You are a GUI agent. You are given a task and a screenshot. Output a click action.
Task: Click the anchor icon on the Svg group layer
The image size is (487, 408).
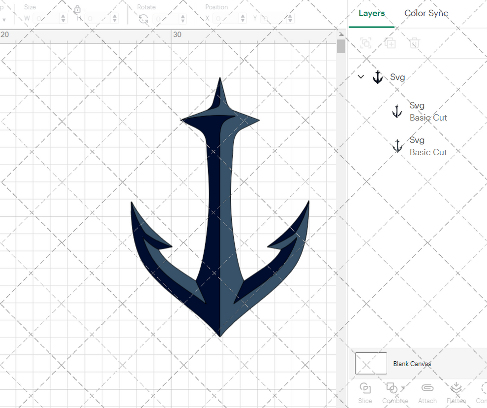377,76
